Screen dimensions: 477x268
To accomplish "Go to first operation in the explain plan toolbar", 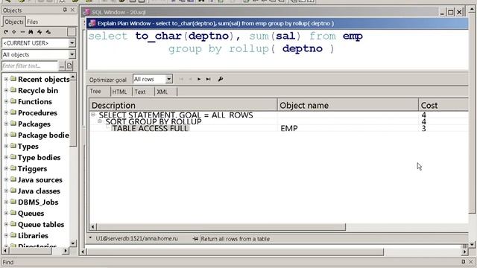I will pos(181,79).
